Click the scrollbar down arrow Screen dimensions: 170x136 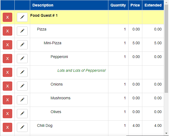point(166,133)
